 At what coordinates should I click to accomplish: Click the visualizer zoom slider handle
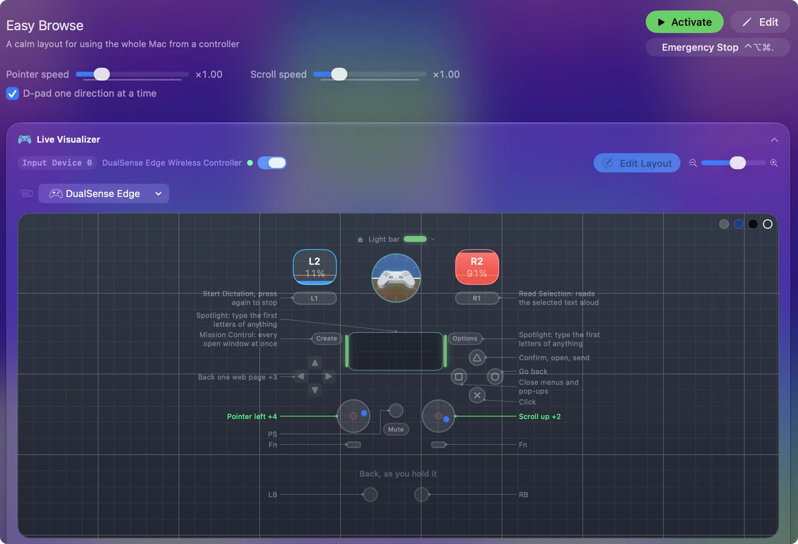pos(738,163)
